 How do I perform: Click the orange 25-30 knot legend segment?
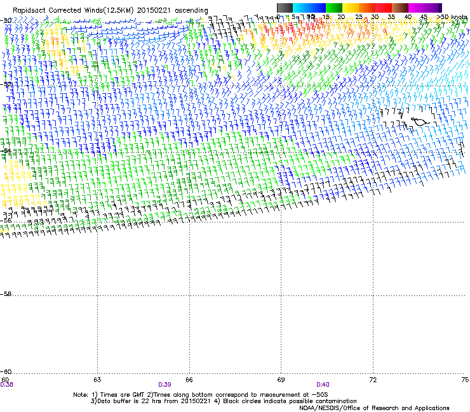point(367,8)
